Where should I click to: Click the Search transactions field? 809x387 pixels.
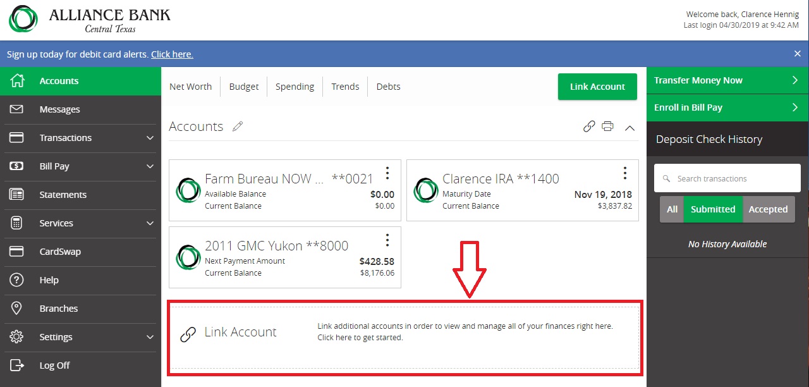coord(727,179)
